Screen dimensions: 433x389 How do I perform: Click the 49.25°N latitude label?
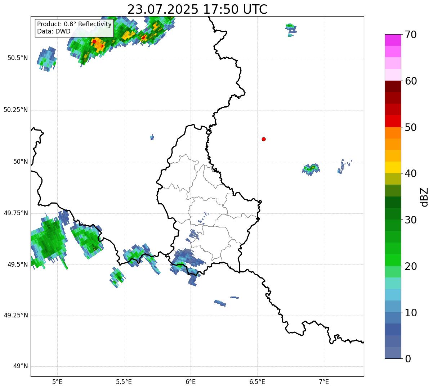point(15,315)
